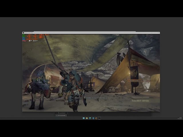Open File Explorer from the taskbar
Viewport: 183px width, 137px height.
[87, 118]
